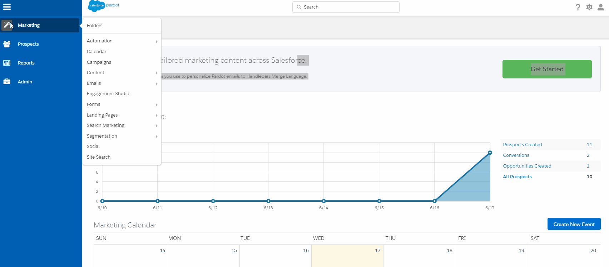Click the Conversions count 2
609x267 pixels.
(x=588, y=155)
